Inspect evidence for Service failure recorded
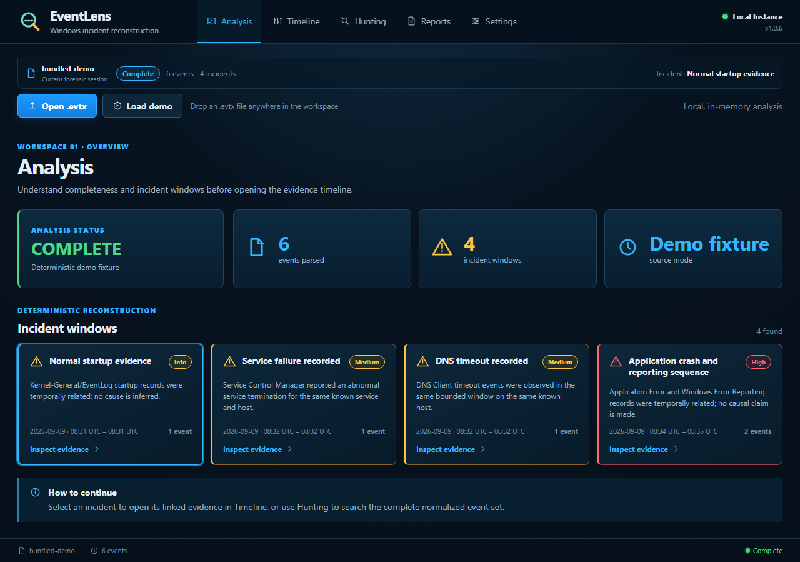Image resolution: width=800 pixels, height=562 pixels. coord(258,449)
